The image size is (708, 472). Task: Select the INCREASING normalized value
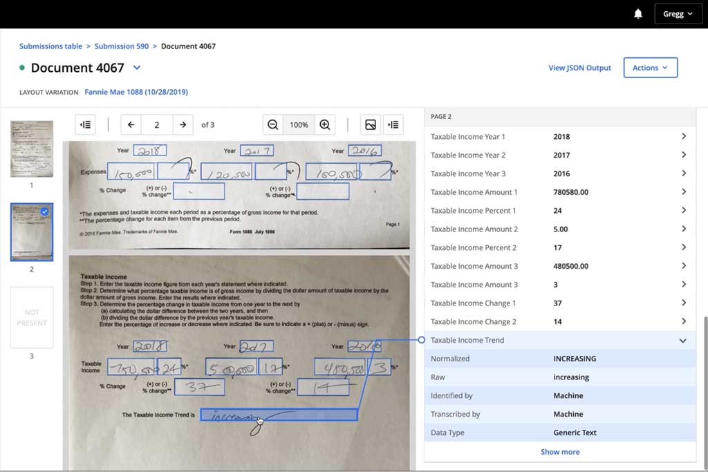click(x=575, y=358)
